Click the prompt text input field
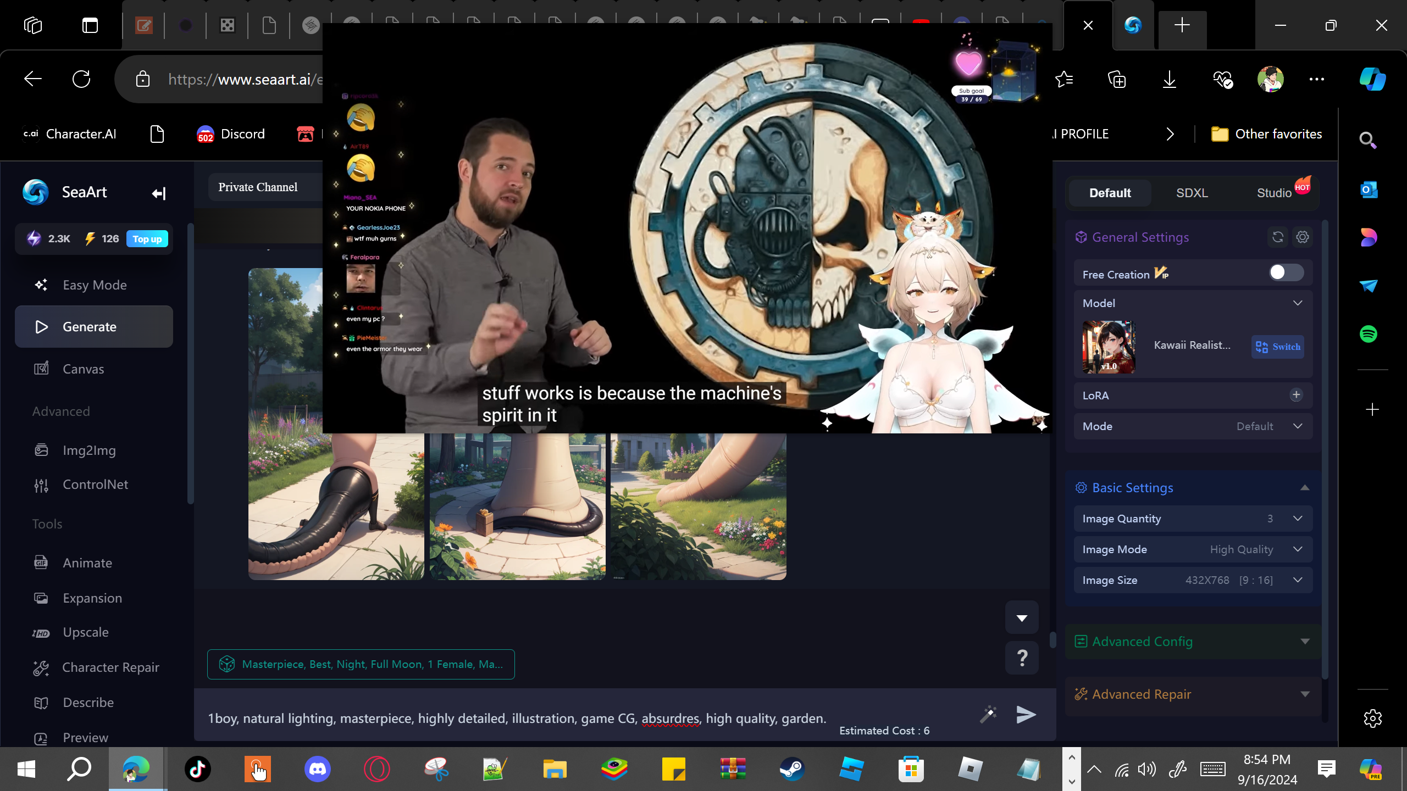The width and height of the screenshot is (1407, 791). tap(517, 718)
